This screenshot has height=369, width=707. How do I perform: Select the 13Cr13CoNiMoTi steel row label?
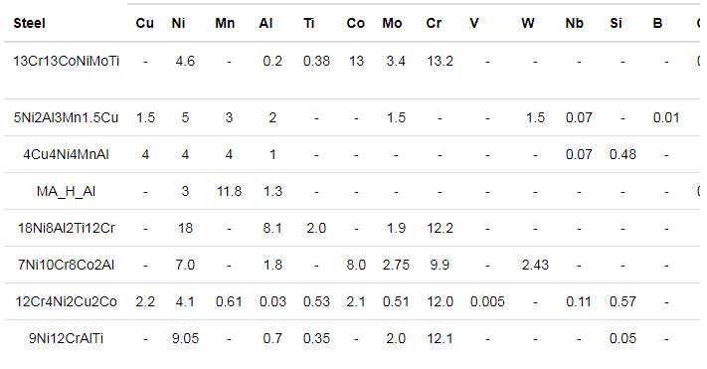pyautogui.click(x=67, y=61)
